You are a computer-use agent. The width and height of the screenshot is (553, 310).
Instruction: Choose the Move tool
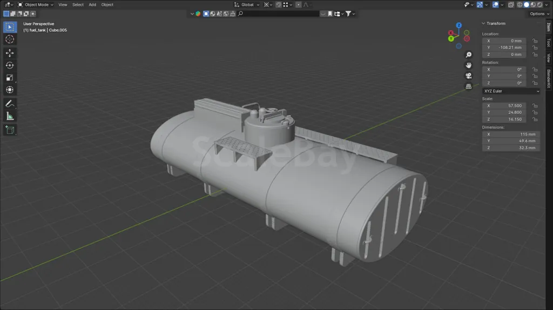10,53
